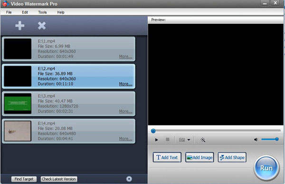Open More link for 3.mp4
Image resolution: width=285 pixels, height=184 pixels.
click(x=125, y=111)
